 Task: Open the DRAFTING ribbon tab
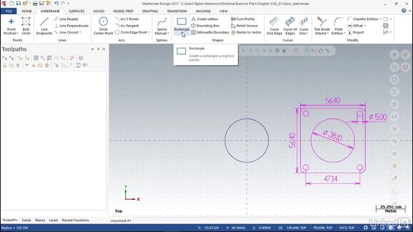(150, 12)
